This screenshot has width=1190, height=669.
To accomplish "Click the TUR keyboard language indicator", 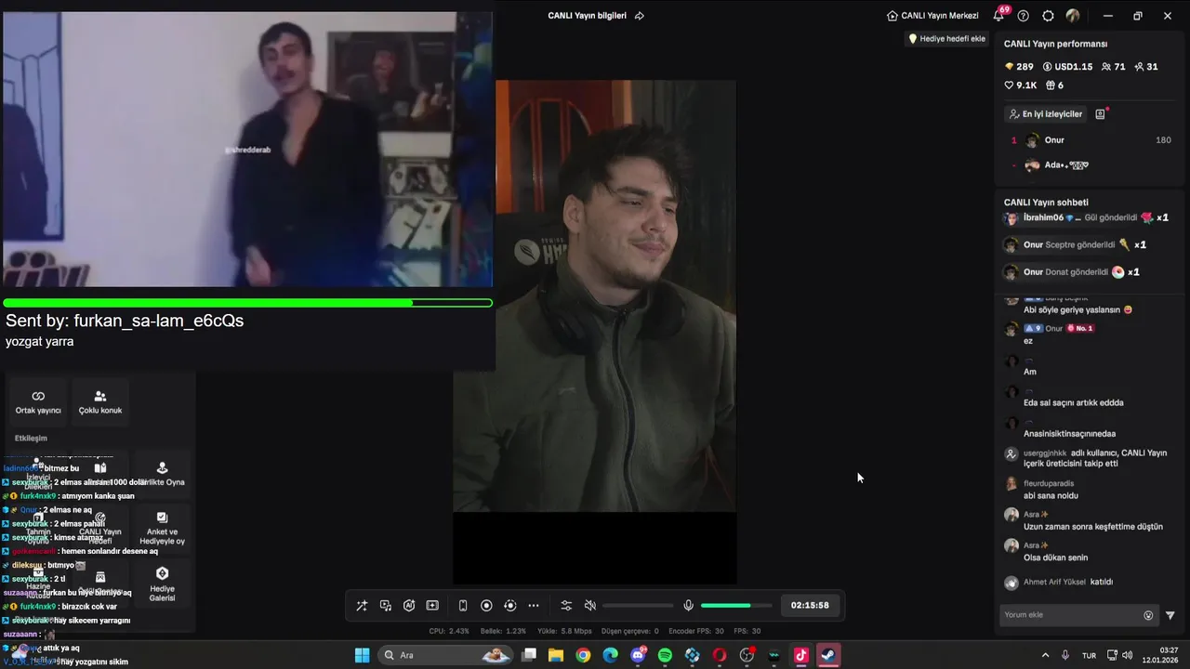I will [1089, 655].
